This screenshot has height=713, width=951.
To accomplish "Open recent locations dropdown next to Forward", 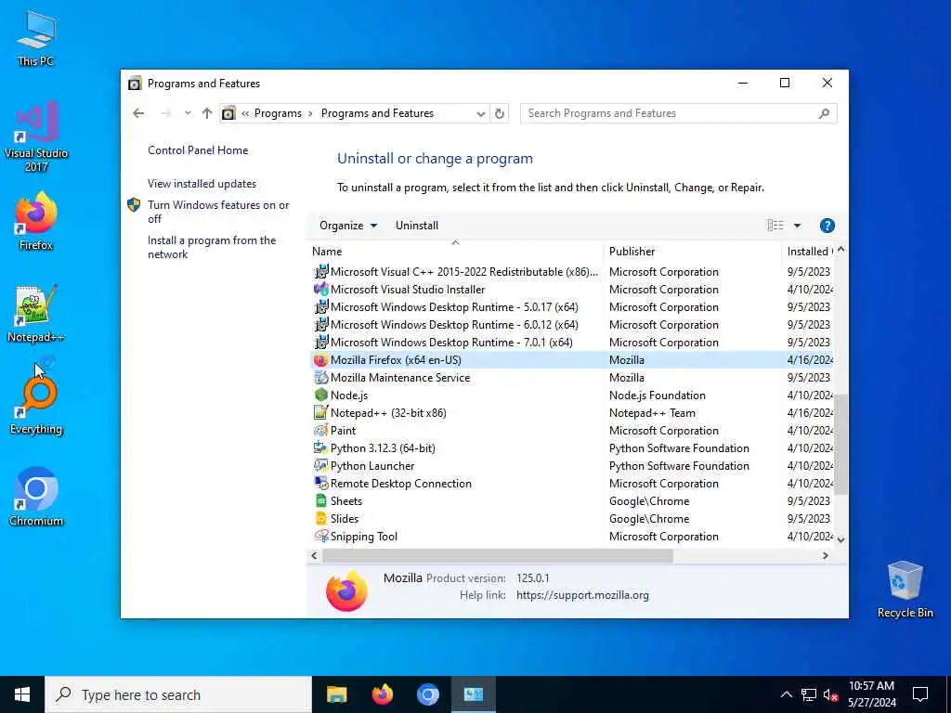I will click(x=188, y=113).
